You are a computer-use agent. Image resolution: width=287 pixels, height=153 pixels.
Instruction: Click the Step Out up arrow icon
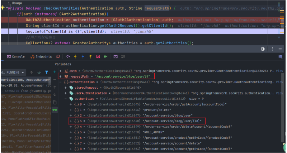[x=90, y=57]
